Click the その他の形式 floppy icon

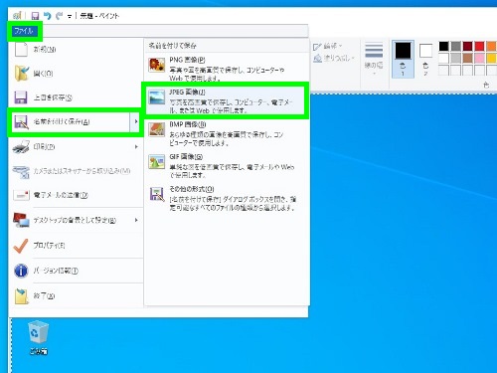pyautogui.click(x=157, y=194)
